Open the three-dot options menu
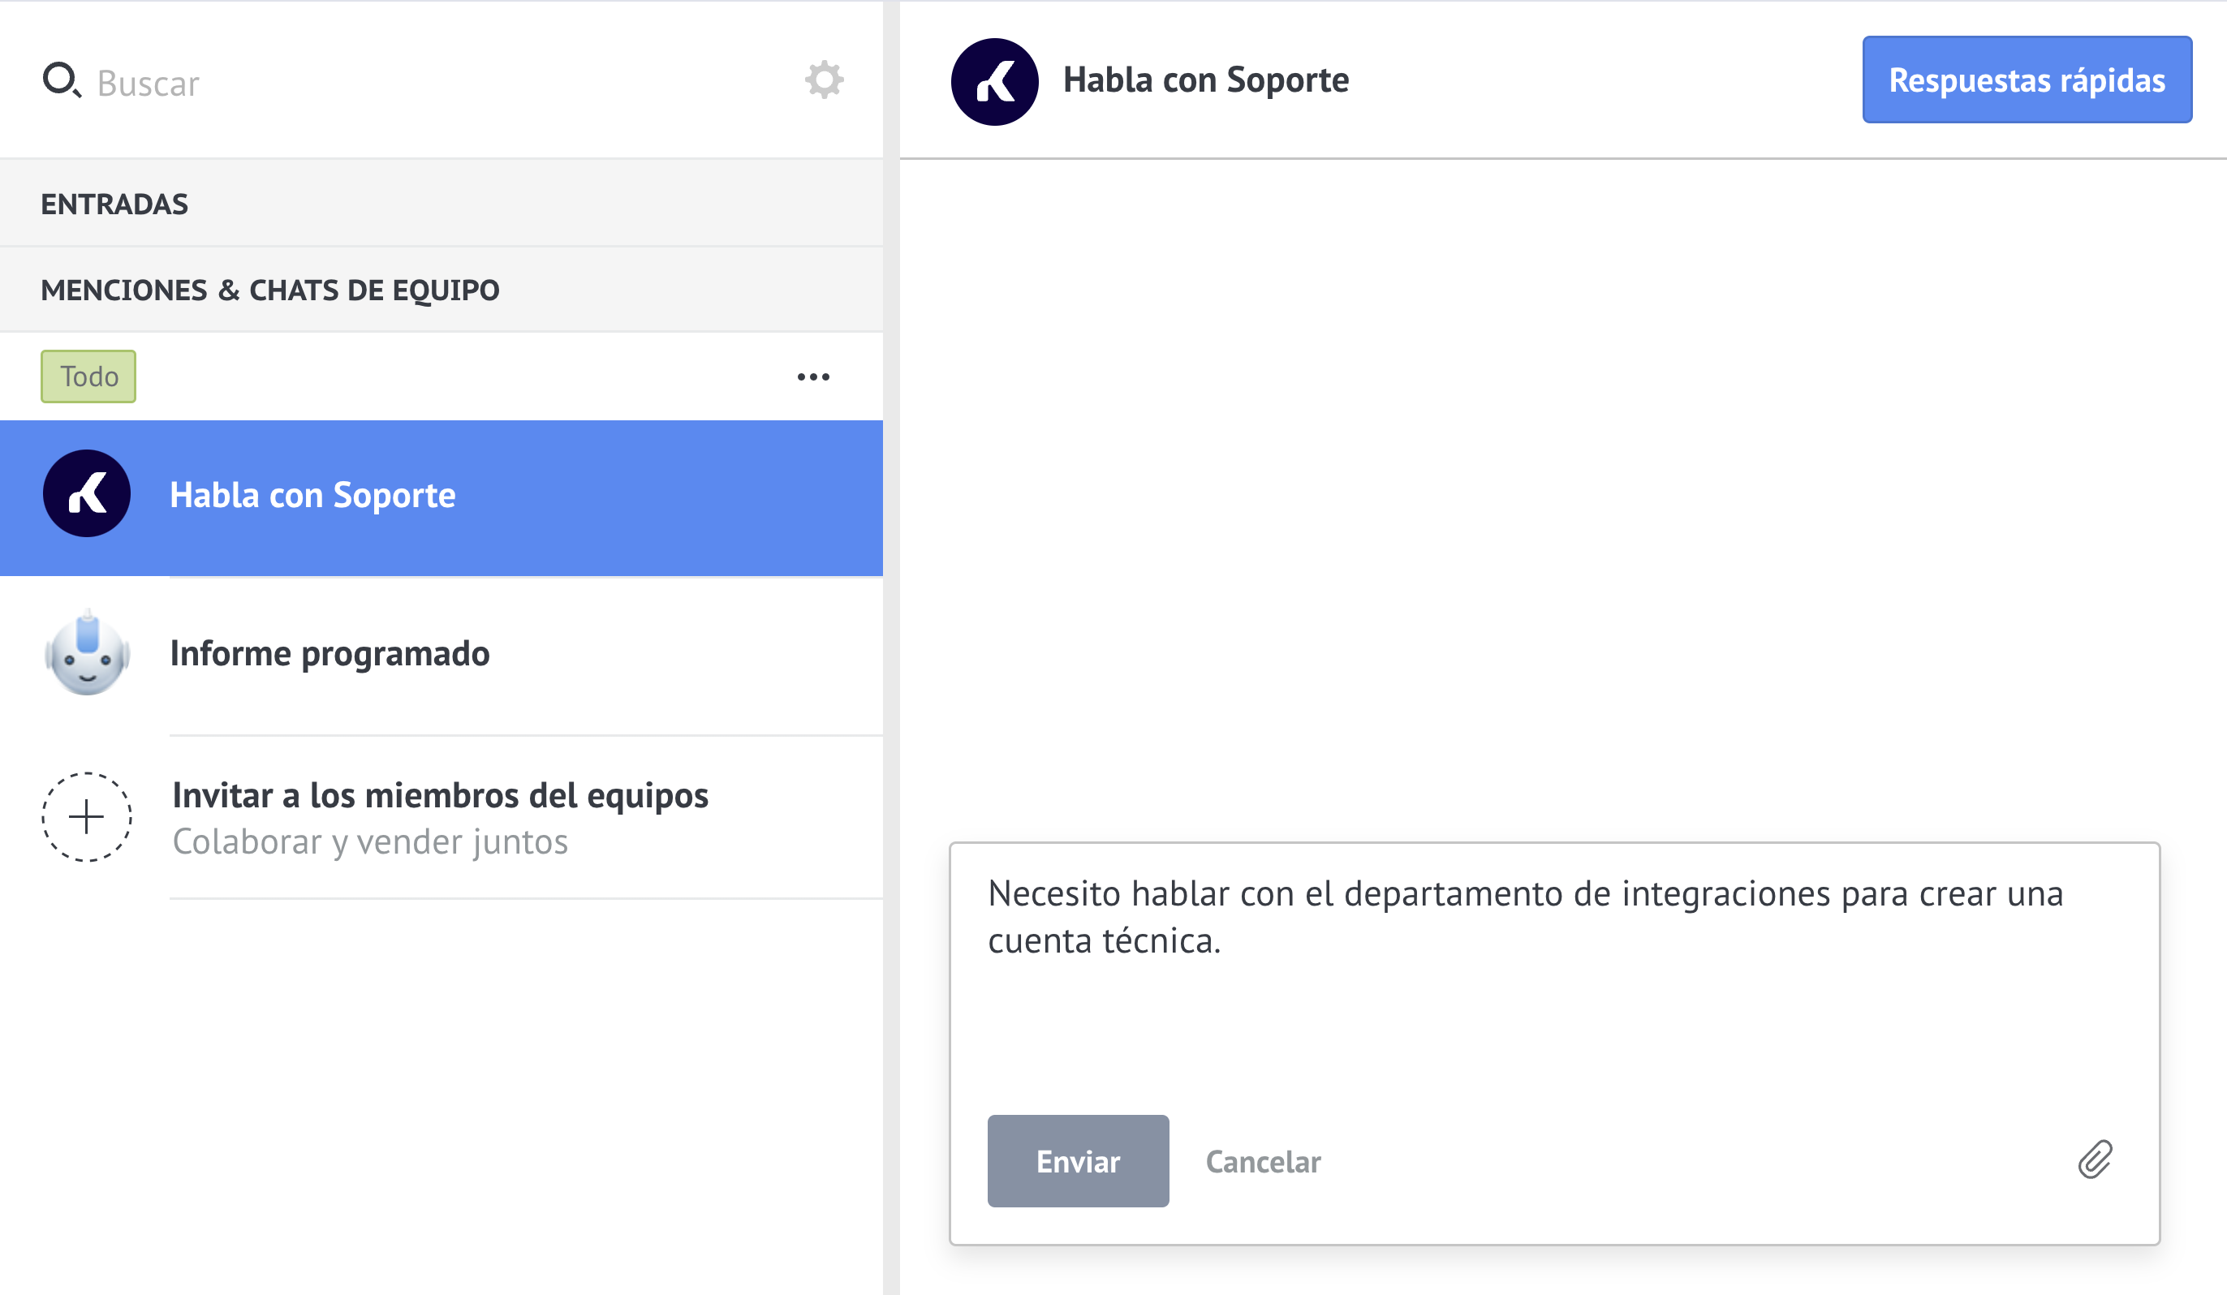The height and width of the screenshot is (1295, 2227). pyautogui.click(x=813, y=377)
